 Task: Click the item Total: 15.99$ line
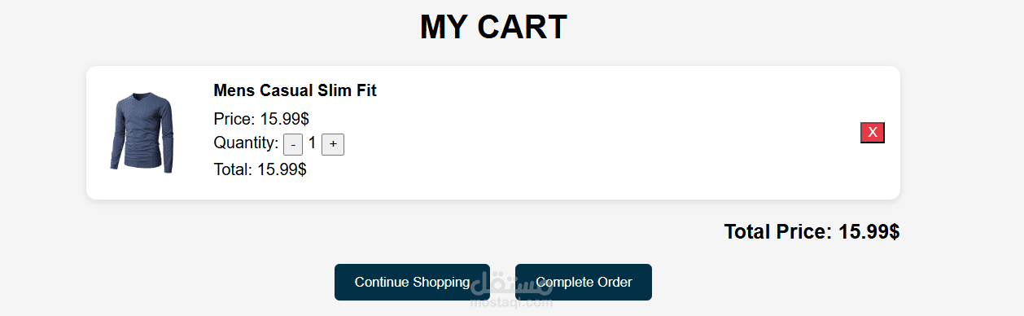tap(260, 169)
